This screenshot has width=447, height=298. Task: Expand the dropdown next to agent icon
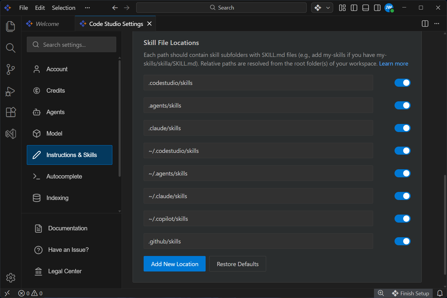pos(328,8)
